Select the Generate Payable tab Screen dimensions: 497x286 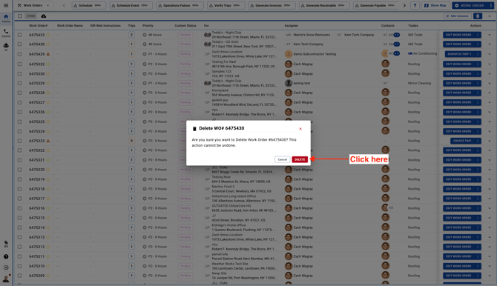point(376,5)
